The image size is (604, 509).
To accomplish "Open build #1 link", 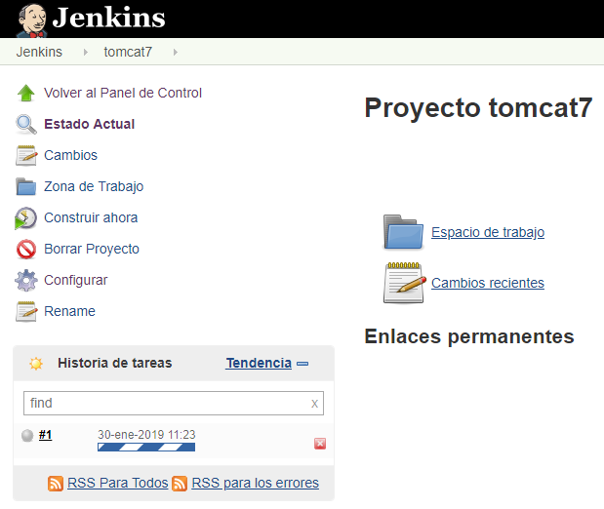I will (x=46, y=435).
